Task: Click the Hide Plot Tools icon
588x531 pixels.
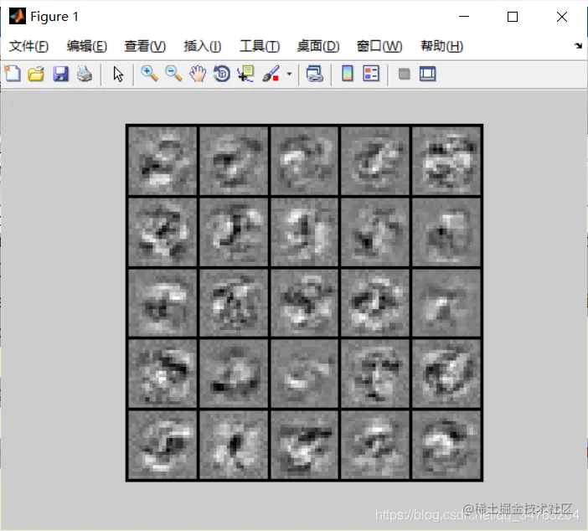Action: (x=404, y=74)
